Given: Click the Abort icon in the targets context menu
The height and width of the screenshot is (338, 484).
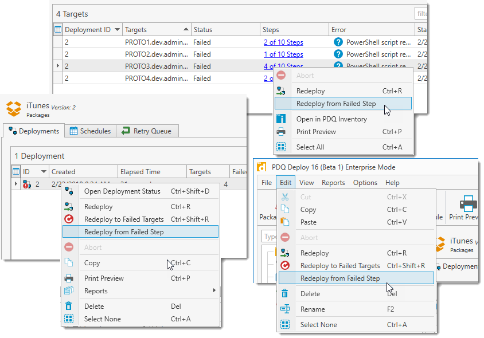Looking at the screenshot, I should point(281,75).
